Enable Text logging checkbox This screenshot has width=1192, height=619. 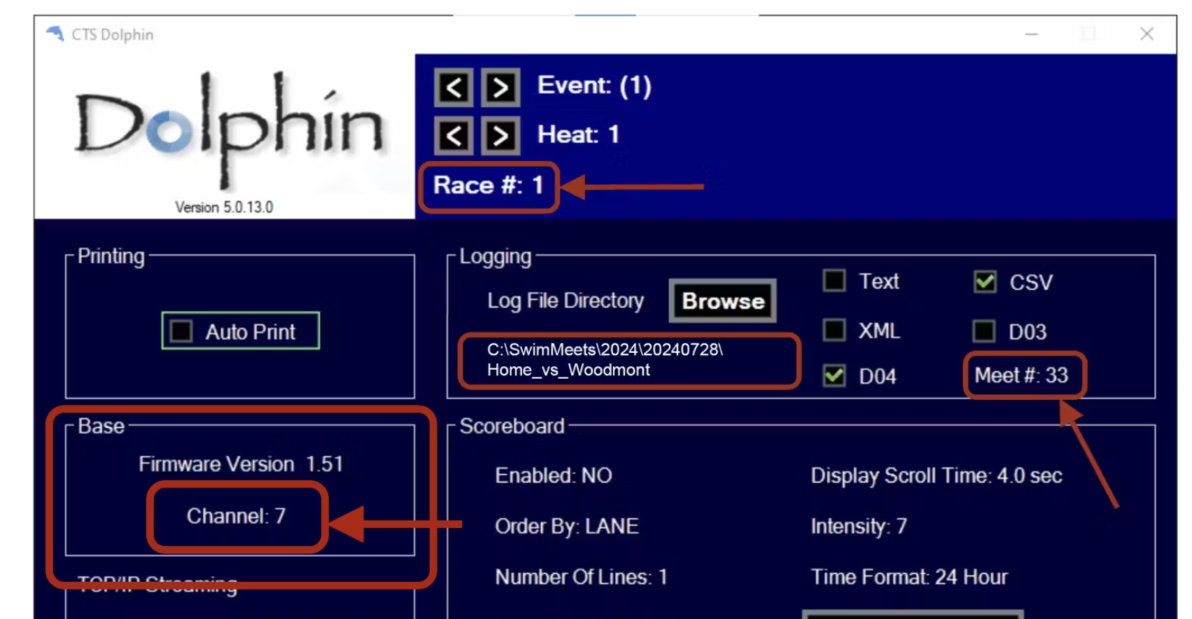(834, 281)
